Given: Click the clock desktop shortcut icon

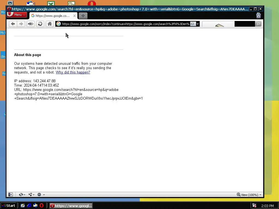Looking at the screenshot, I should pos(71,3).
